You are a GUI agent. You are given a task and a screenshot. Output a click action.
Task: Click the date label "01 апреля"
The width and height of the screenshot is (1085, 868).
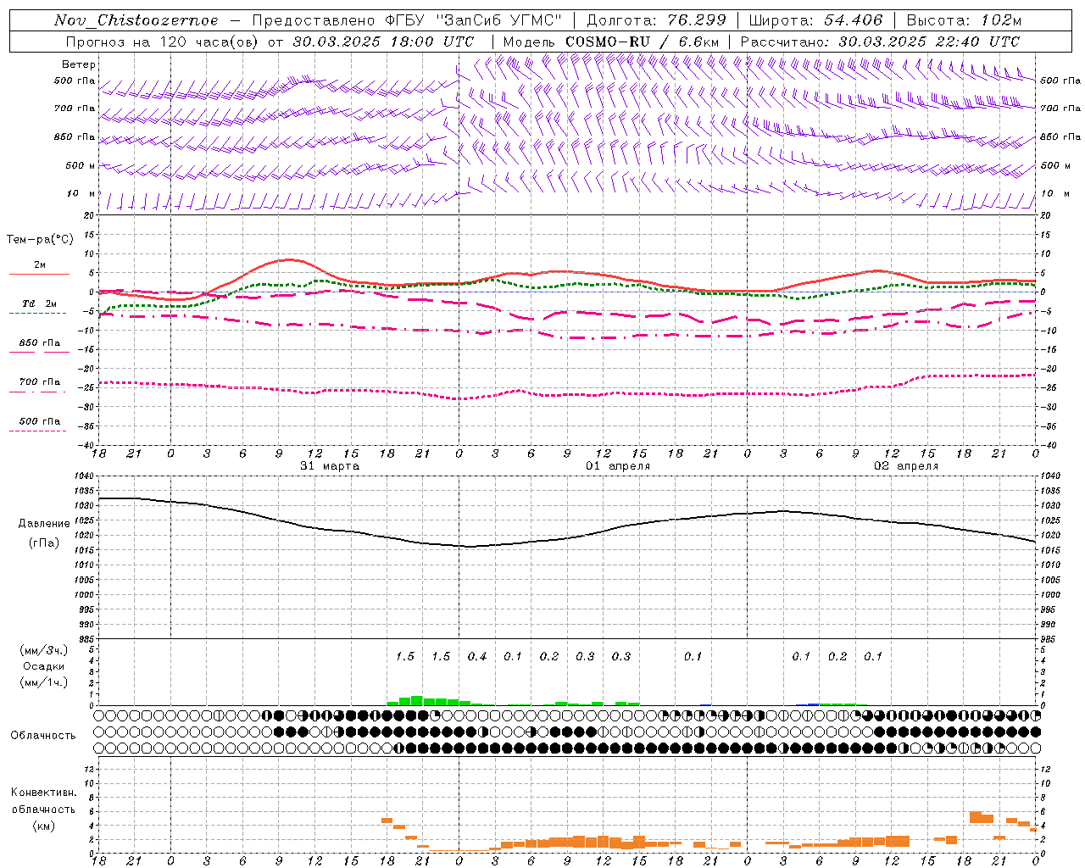[x=618, y=466]
